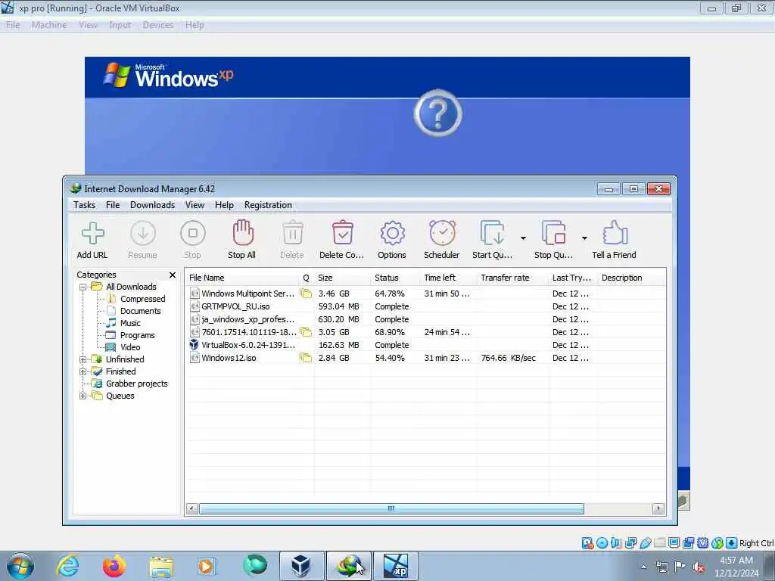Screen dimensions: 775x581
Task: Click the VirtualBox cube taskbar icon
Action: [x=301, y=566]
